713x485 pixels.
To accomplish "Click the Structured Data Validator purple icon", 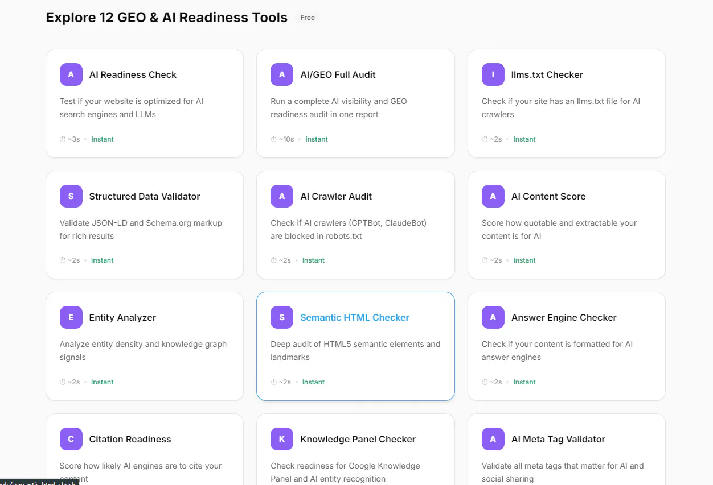I will [71, 196].
